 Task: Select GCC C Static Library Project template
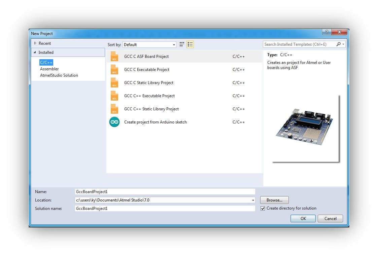[184, 83]
